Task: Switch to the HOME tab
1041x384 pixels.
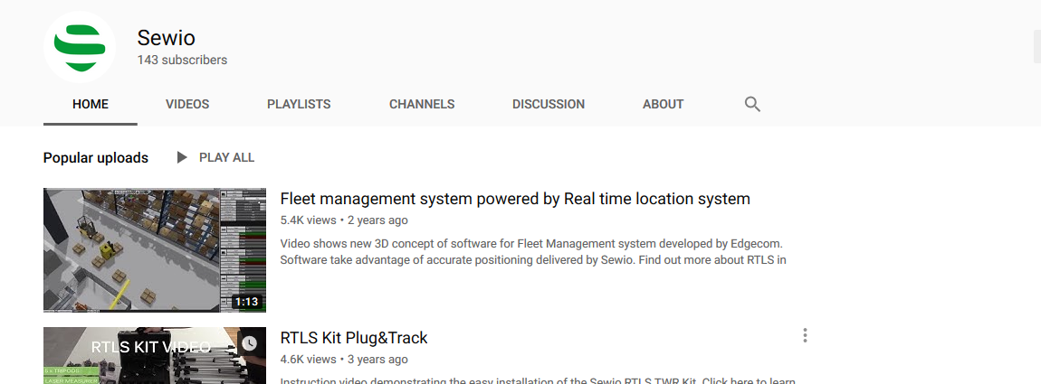Action: [91, 104]
